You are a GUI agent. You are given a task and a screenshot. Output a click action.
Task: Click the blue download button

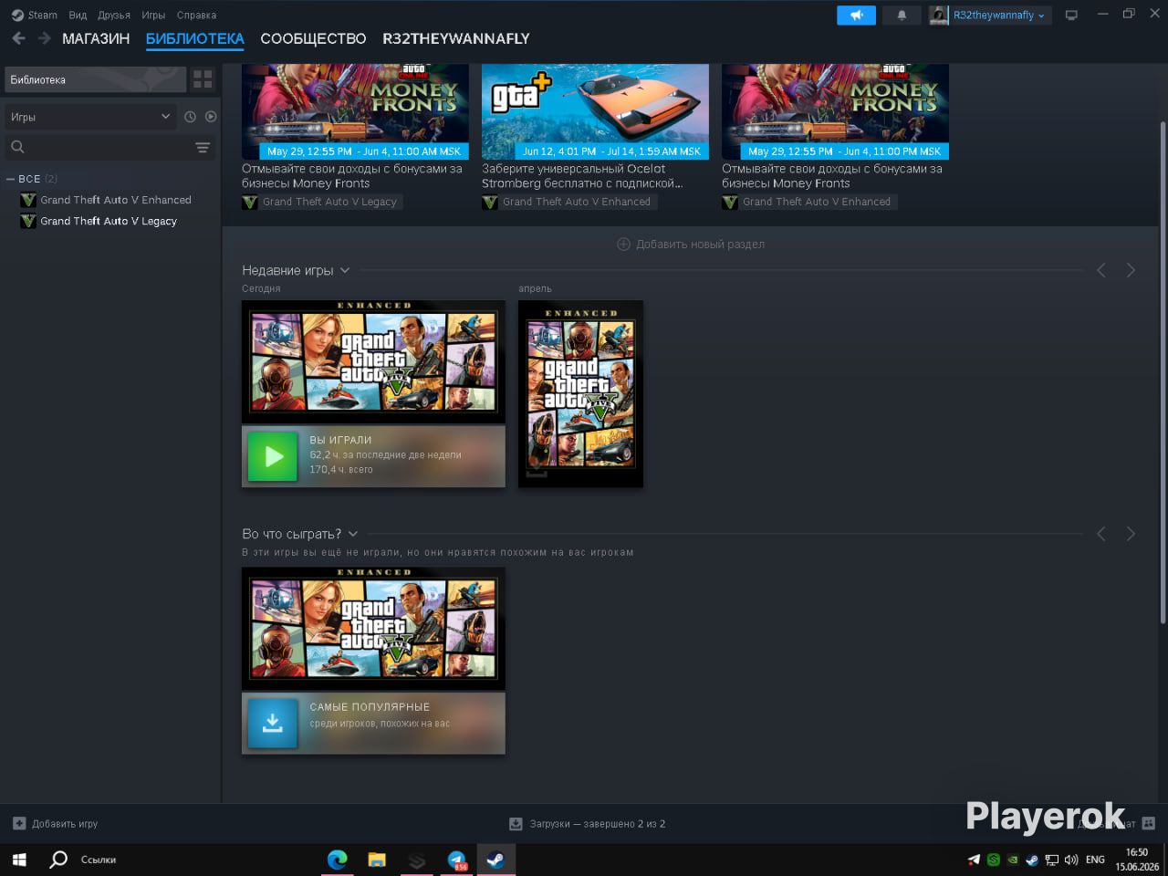click(x=273, y=723)
